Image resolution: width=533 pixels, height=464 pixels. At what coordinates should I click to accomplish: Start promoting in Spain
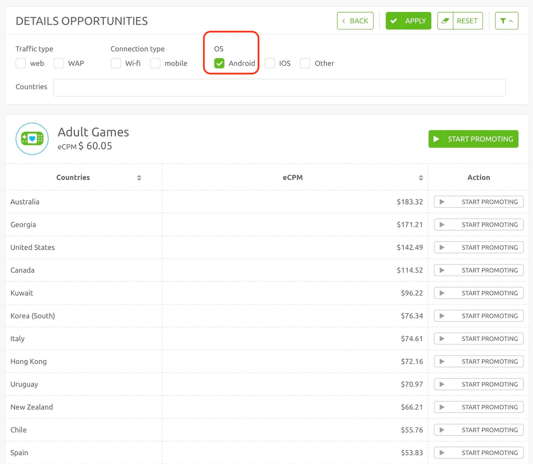(x=479, y=453)
